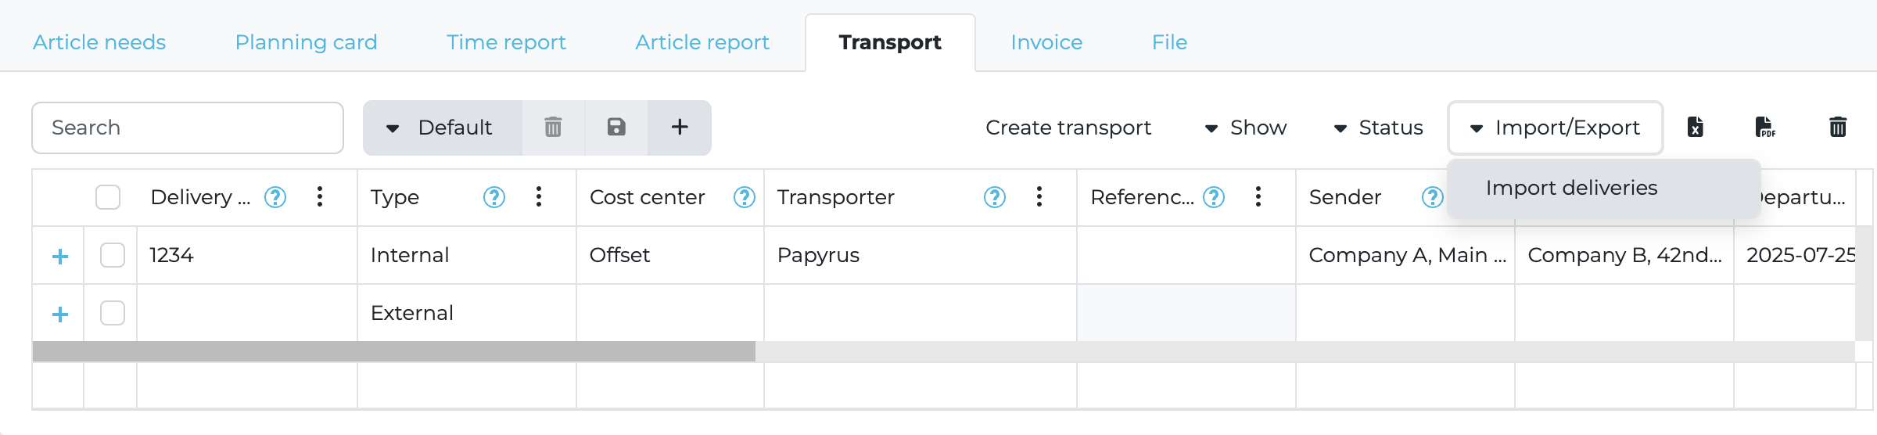The height and width of the screenshot is (435, 1877).
Task: Click the trash icon at far right
Action: coord(1838,127)
